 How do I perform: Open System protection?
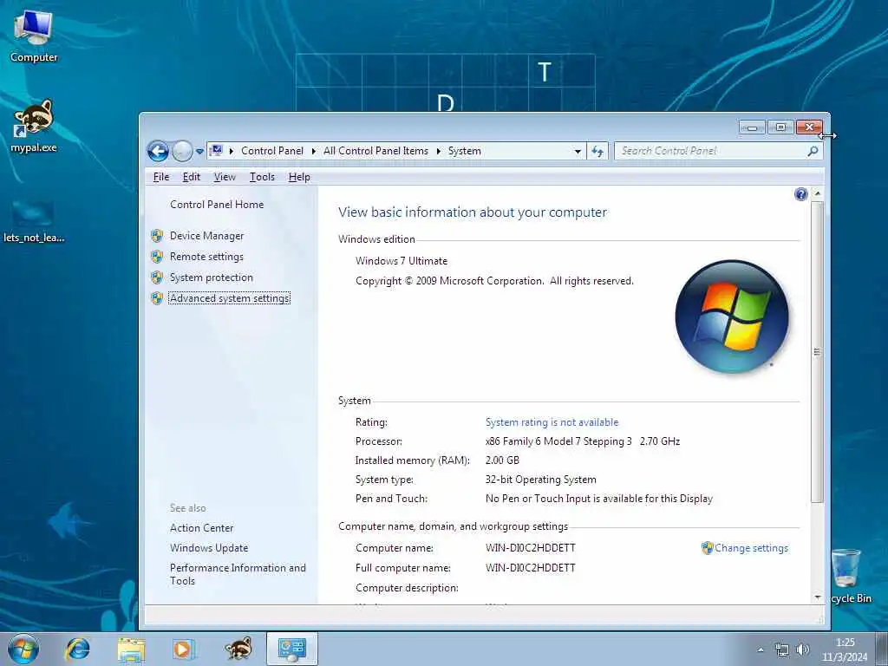[212, 277]
